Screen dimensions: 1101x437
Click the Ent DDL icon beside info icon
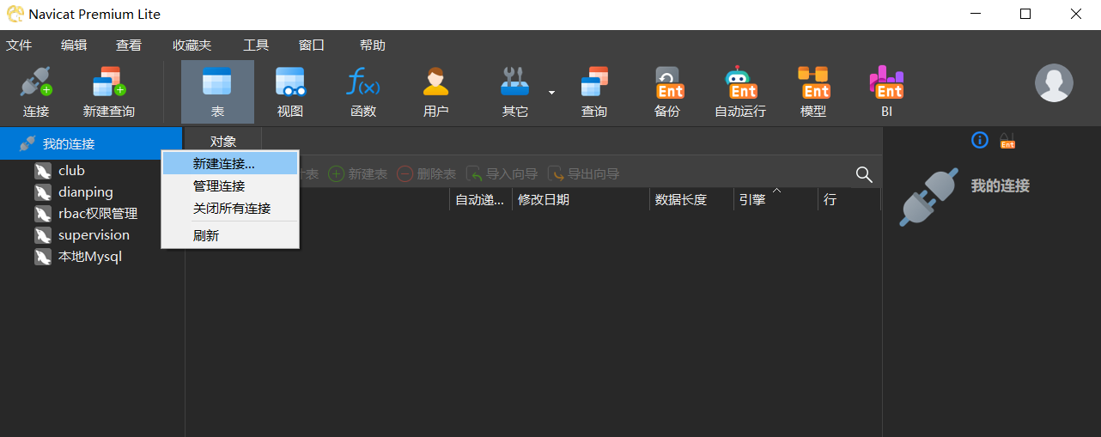(1007, 140)
